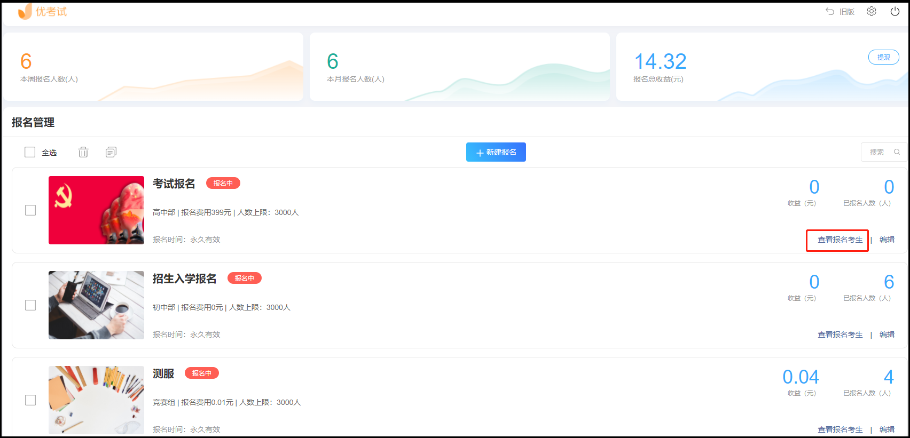Check the box for 测服 row
Viewport: 910px width, 438px height.
[x=30, y=400]
